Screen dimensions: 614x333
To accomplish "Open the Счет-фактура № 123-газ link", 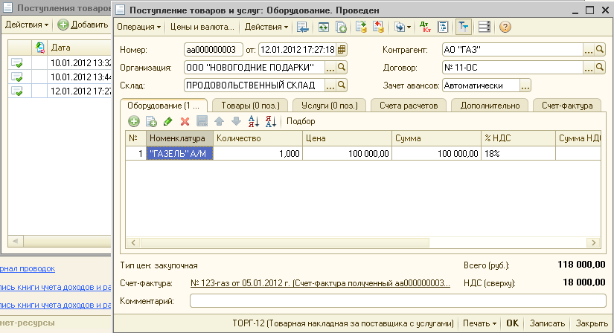I will [x=321, y=283].
